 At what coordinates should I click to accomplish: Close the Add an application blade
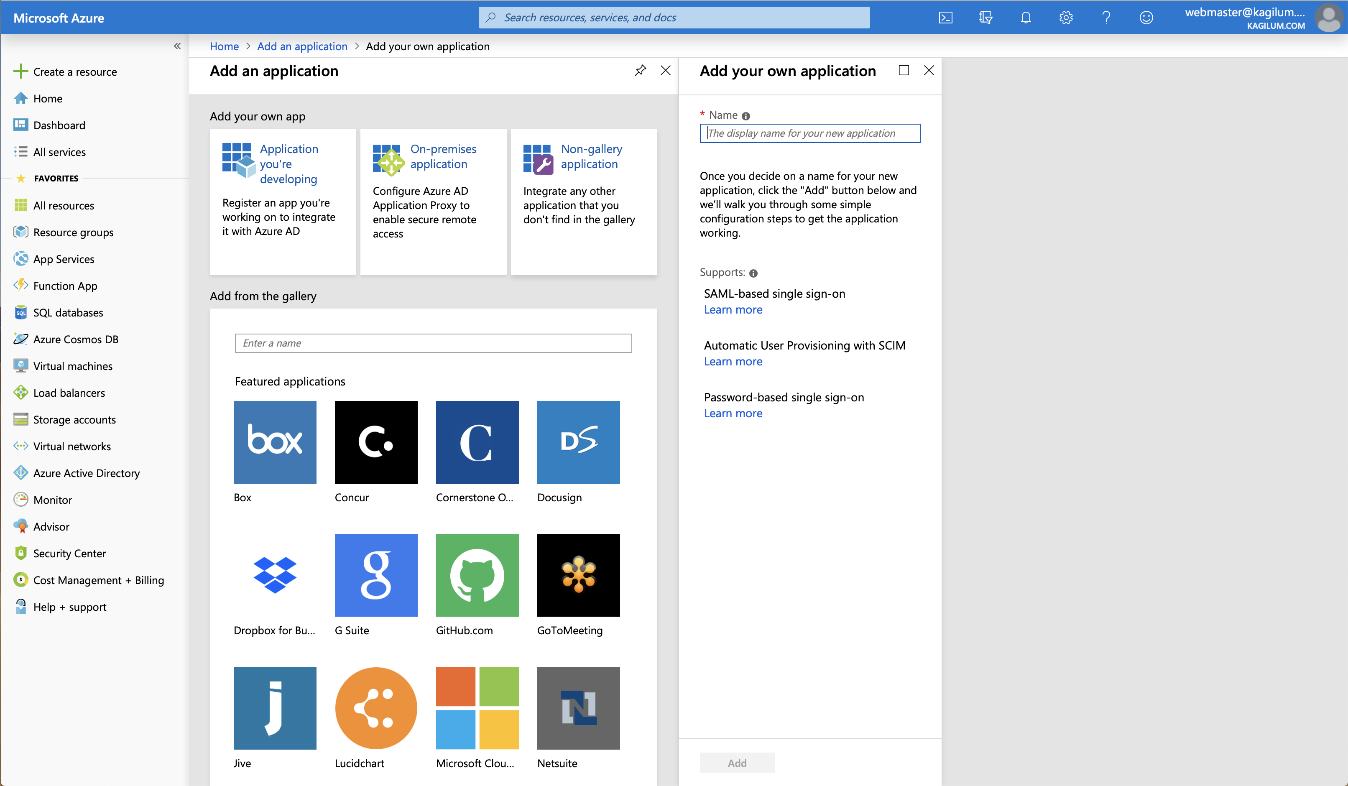pyautogui.click(x=666, y=71)
